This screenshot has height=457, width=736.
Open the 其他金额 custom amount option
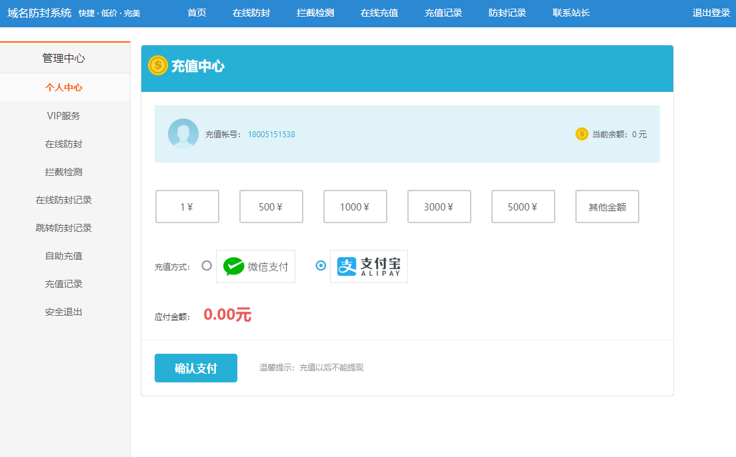tap(607, 207)
